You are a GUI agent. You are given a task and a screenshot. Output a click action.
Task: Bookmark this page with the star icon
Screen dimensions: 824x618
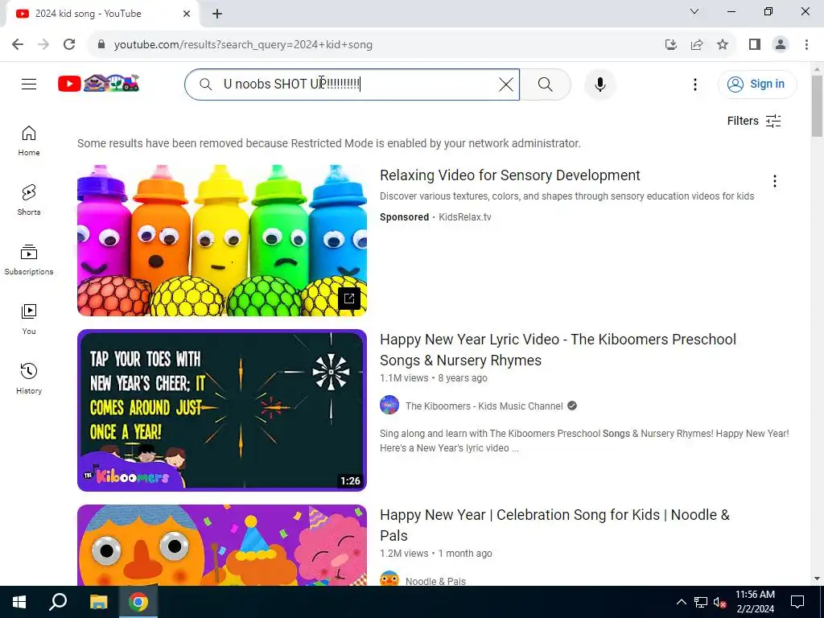(723, 45)
